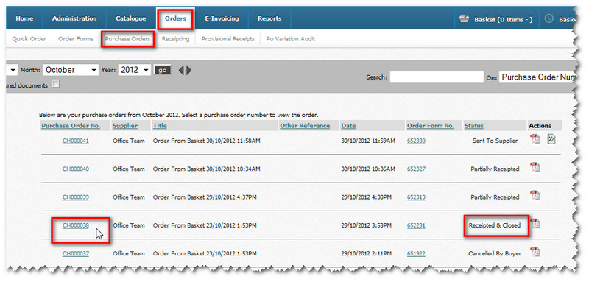Screen dimensions: 589x282
Task: Sort by the Status column header
Action: [473, 126]
